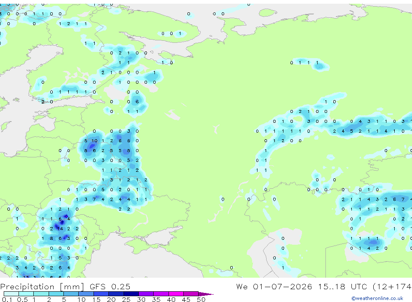Click the '30' legend scale label
This screenshot has height=302, width=412.
coord(141,300)
